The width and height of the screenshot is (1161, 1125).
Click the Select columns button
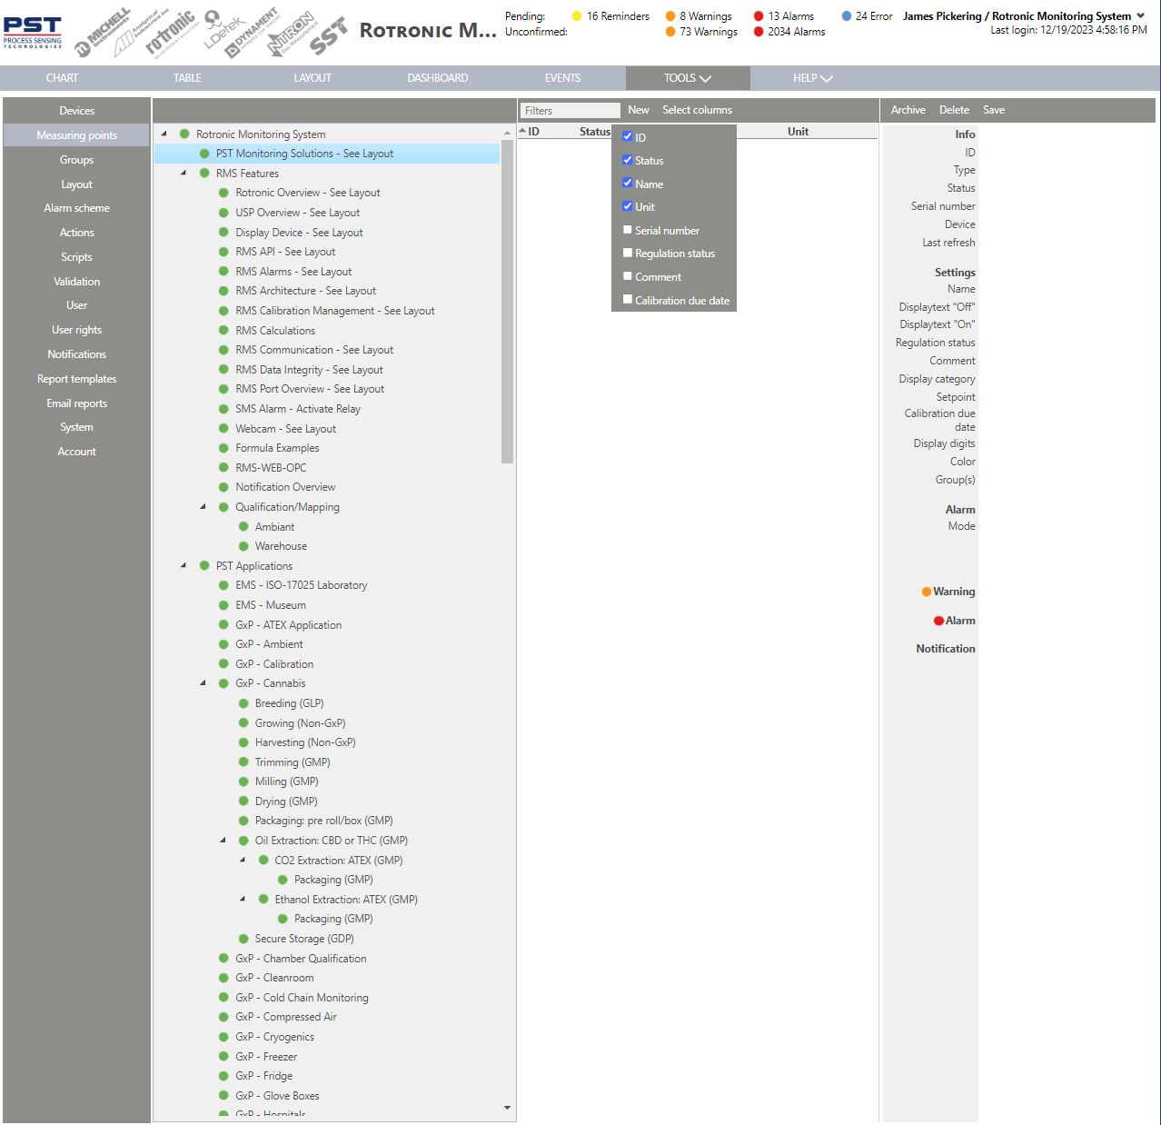click(697, 110)
